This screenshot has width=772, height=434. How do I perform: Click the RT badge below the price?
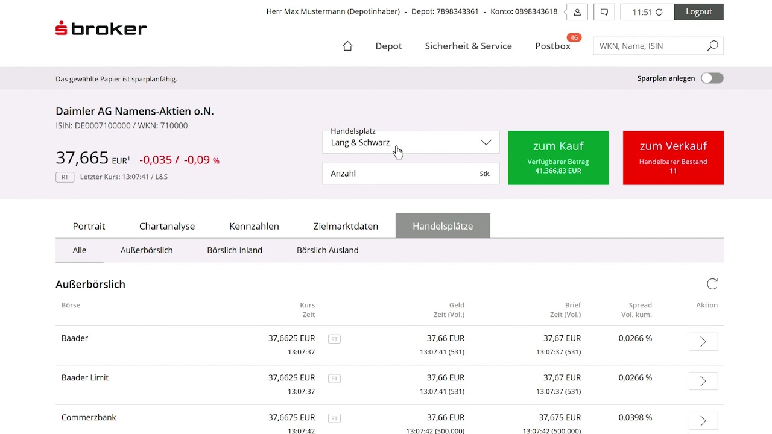click(65, 177)
